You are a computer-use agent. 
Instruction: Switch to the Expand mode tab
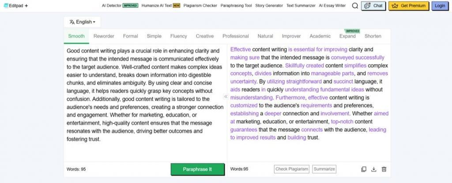(x=347, y=36)
